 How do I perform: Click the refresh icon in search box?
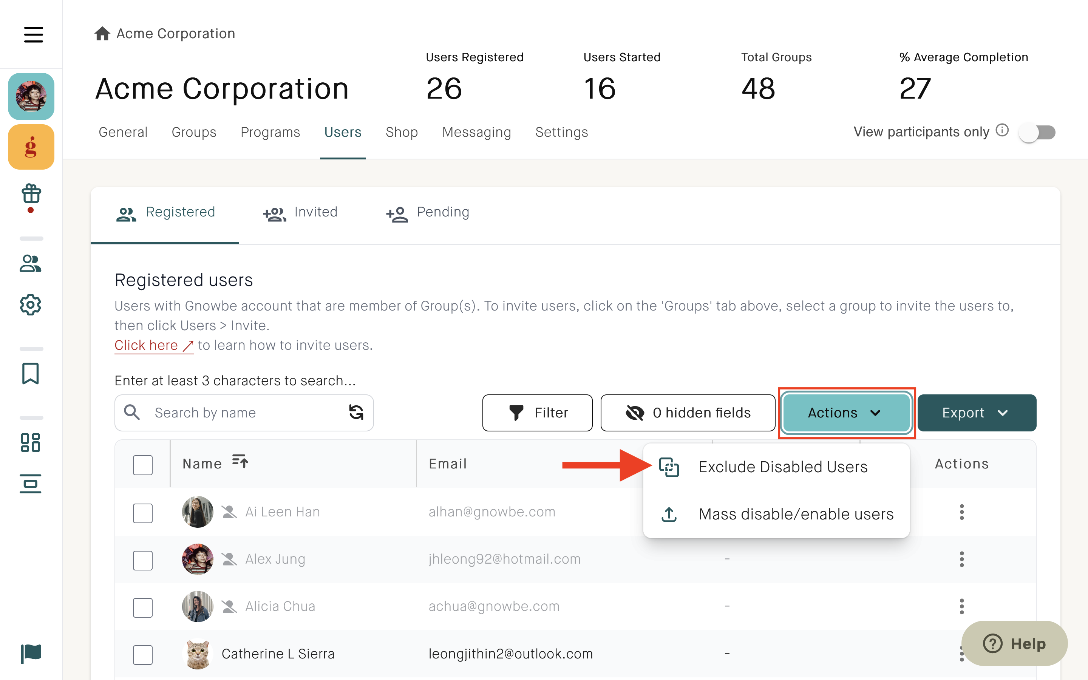pyautogui.click(x=356, y=412)
